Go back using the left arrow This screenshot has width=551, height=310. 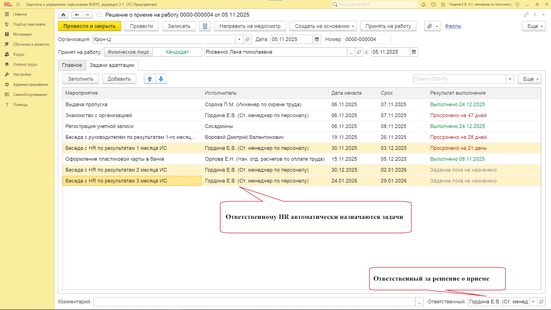point(77,15)
